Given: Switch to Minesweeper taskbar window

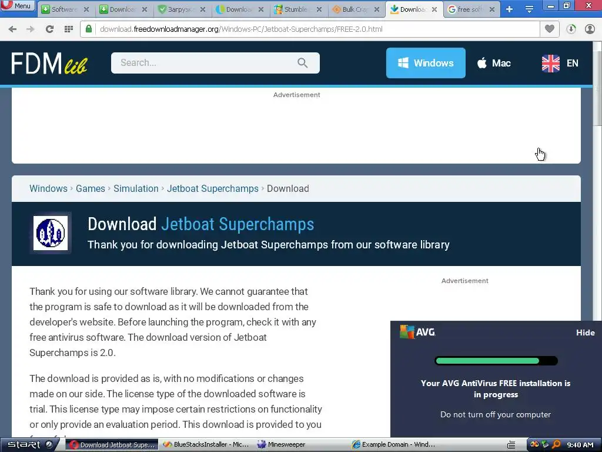Looking at the screenshot, I should click(x=301, y=445).
